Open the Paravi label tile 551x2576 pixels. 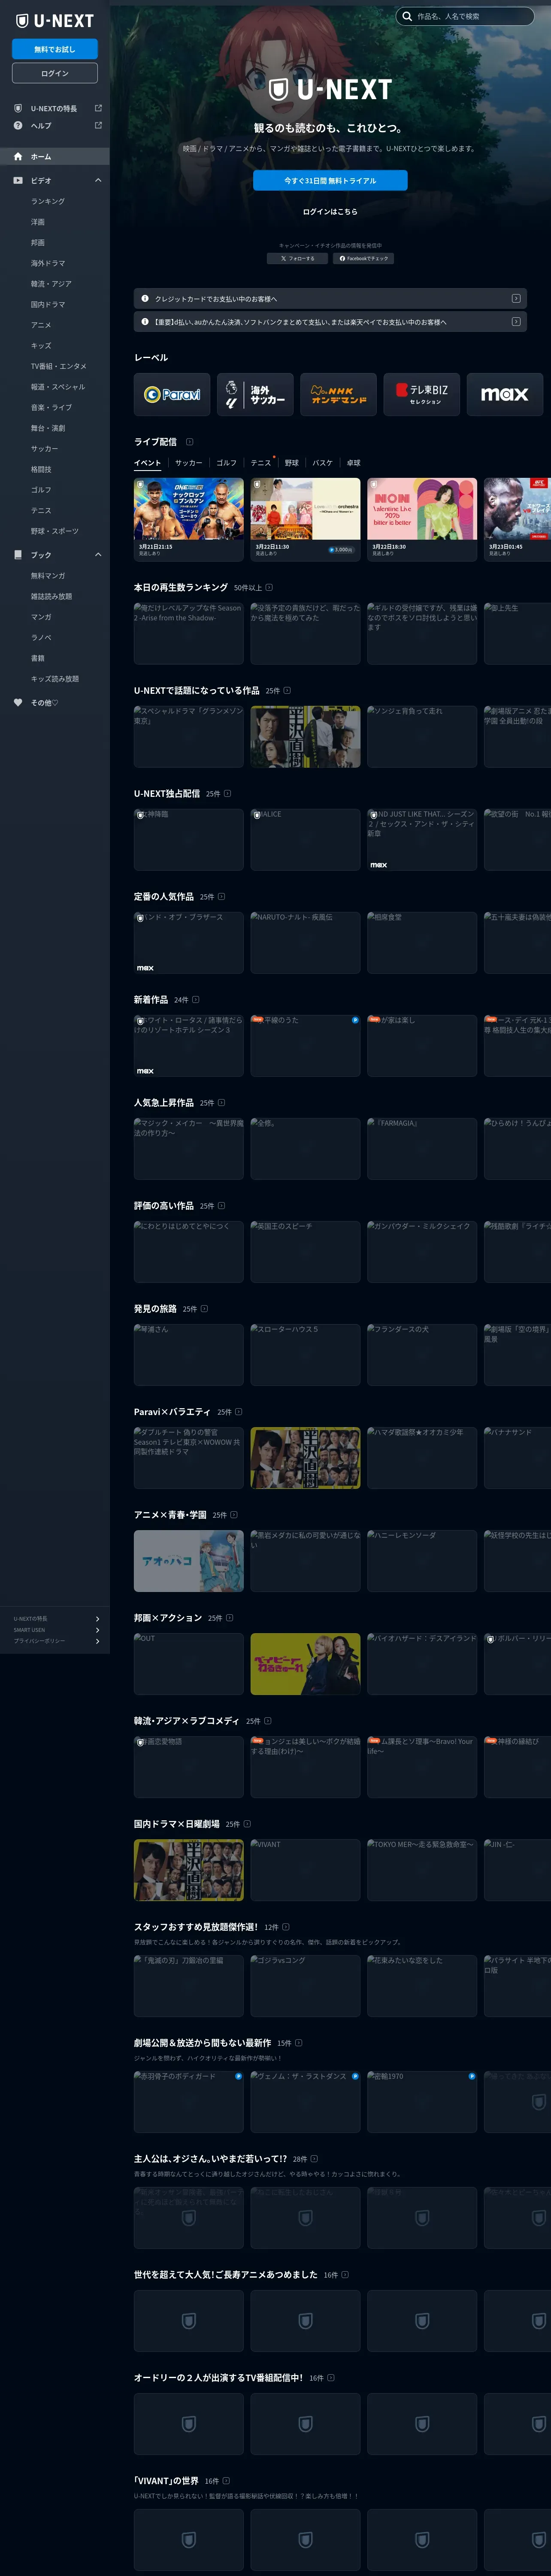point(172,394)
